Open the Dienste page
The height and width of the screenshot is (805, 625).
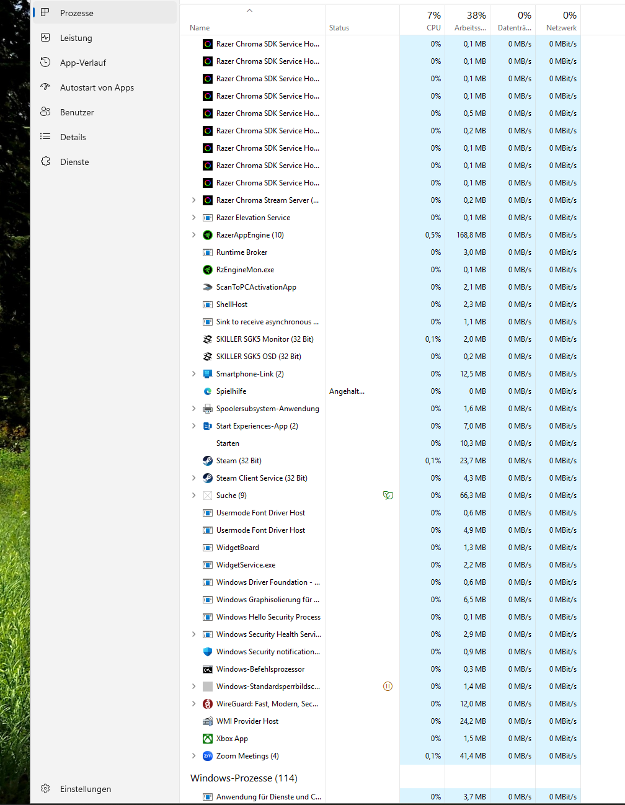[x=105, y=162]
